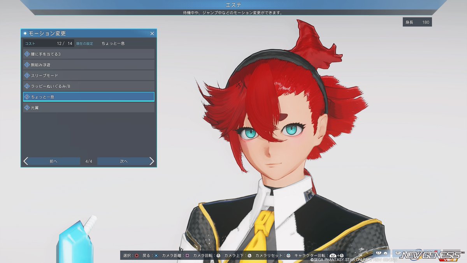Click cost-2 diamond icon on 光翼

coord(27,108)
